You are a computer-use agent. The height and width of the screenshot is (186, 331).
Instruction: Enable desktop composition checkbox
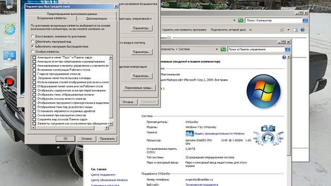point(34,70)
